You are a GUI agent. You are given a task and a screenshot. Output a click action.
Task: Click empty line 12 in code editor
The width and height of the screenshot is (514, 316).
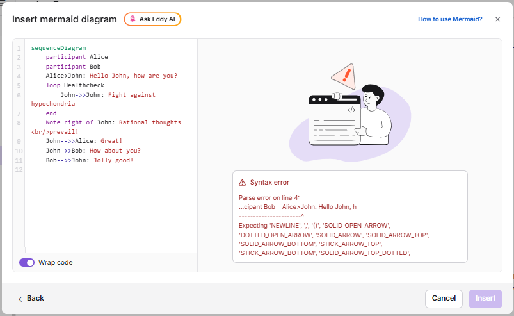click(111, 170)
